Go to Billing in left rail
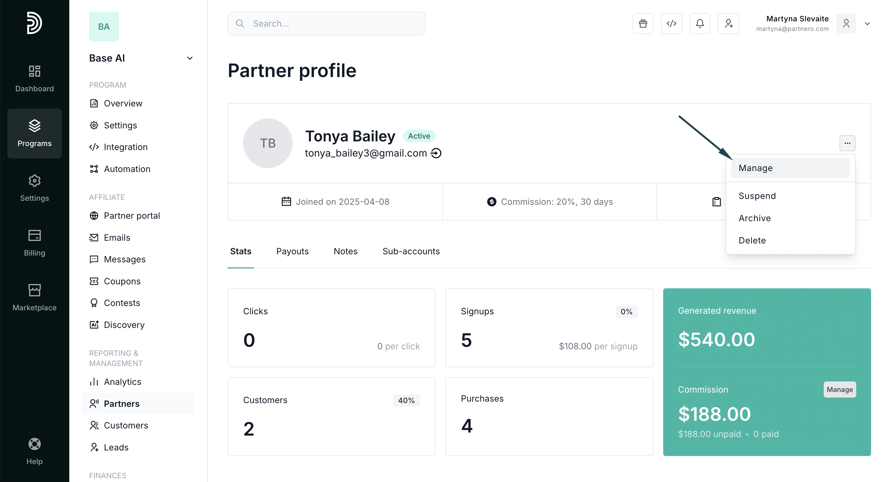This screenshot has width=889, height=482. (35, 243)
